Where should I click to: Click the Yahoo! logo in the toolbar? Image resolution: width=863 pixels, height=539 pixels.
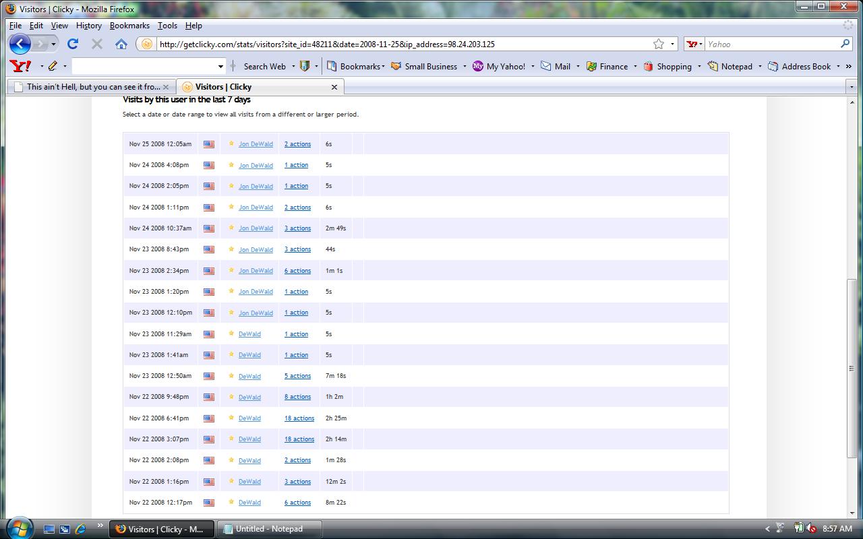click(x=21, y=66)
